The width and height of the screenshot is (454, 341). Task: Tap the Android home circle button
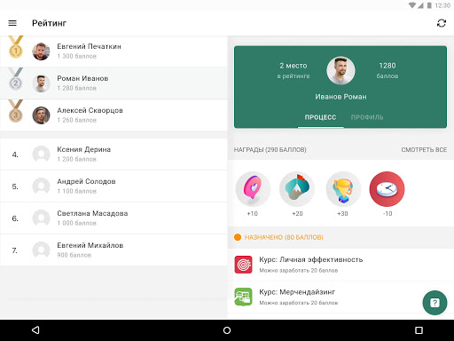(227, 330)
